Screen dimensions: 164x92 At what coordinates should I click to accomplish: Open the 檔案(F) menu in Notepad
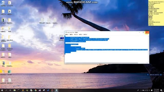67,34
